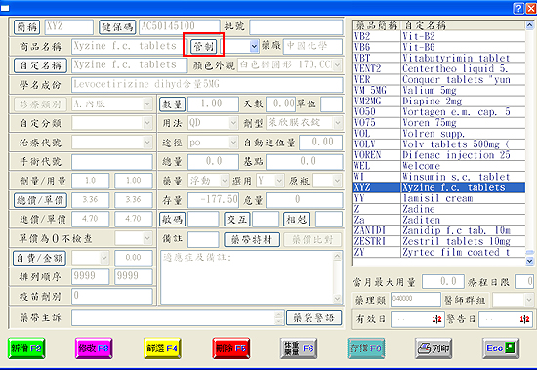Expand the dropdown next to 管制 button

pyautogui.click(x=254, y=46)
